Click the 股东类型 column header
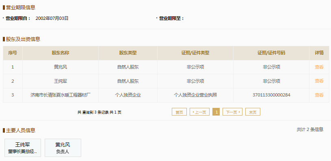 coord(128,53)
